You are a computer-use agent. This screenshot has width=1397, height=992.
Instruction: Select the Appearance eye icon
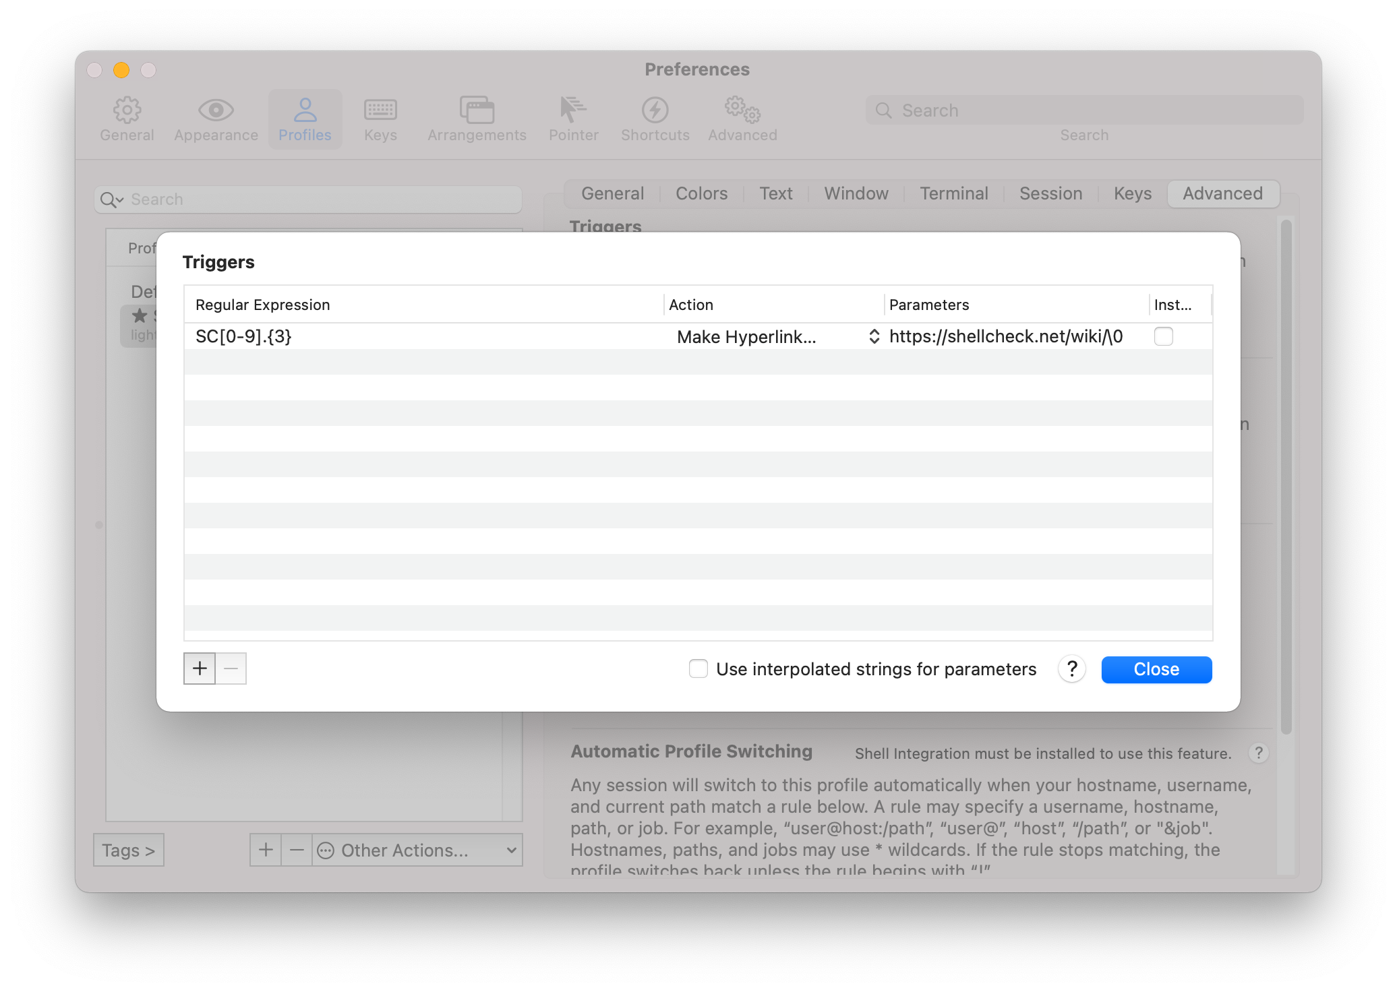216,110
